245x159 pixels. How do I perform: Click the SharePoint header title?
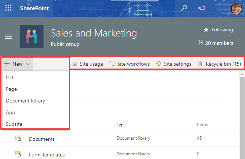(34, 8)
